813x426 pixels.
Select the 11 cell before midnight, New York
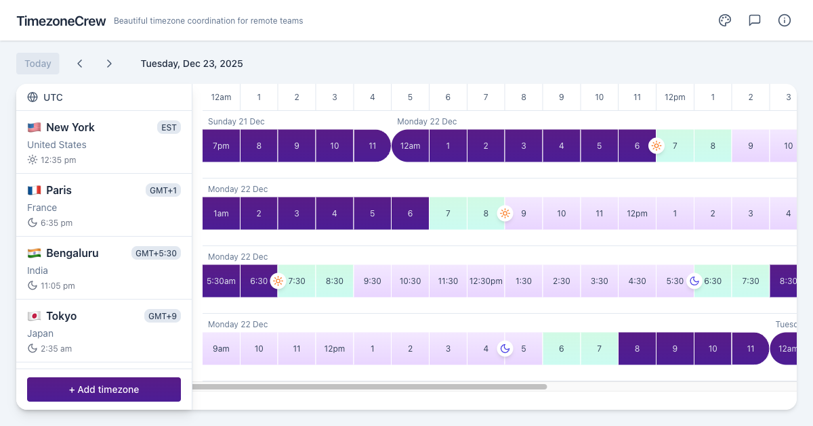click(372, 145)
